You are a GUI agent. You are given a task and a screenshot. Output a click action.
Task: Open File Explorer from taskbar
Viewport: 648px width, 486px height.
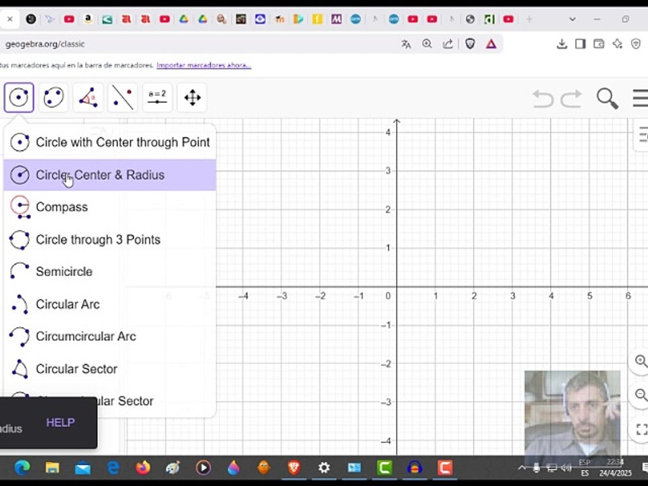click(52, 468)
